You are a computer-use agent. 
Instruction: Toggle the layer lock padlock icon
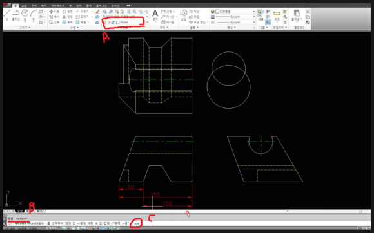pyautogui.click(x=113, y=22)
